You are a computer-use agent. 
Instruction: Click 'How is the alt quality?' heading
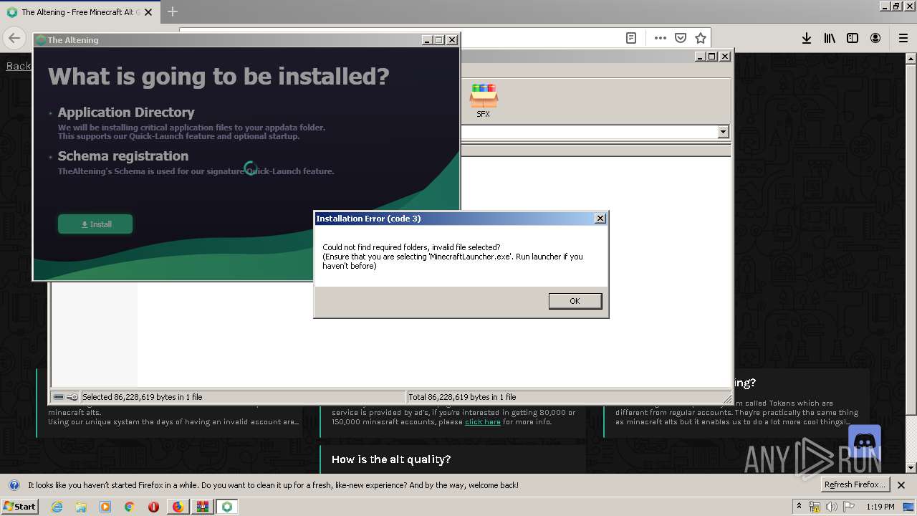pos(391,459)
